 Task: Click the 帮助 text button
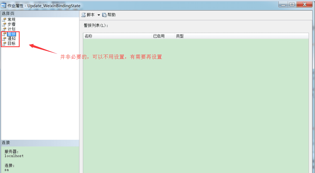[111, 15]
